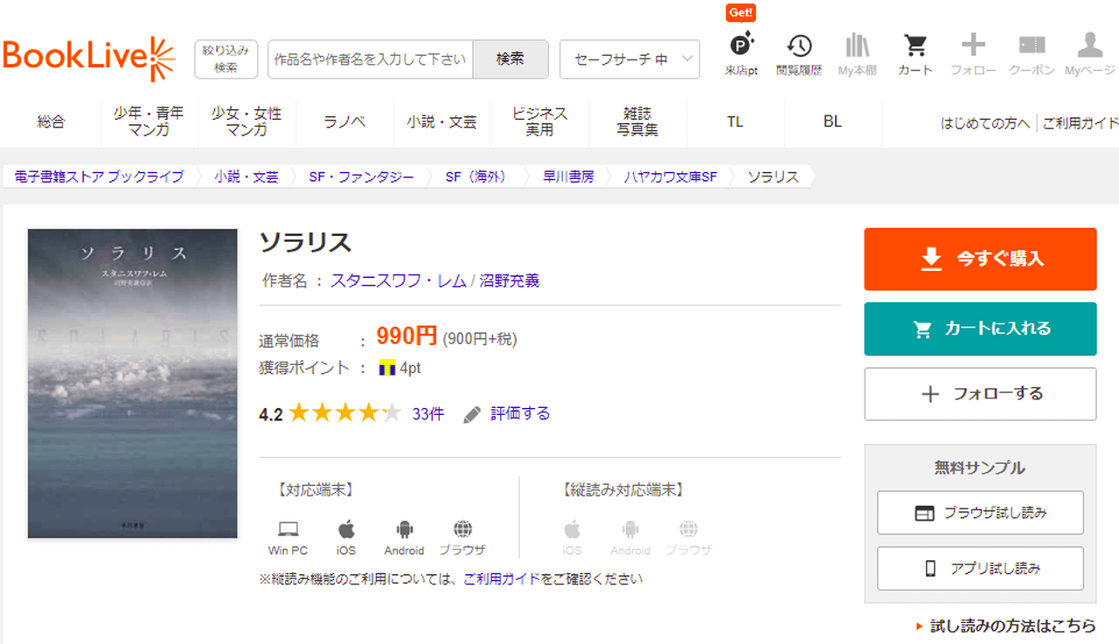The image size is (1119, 644).
Task: Open author link スタニスワフ・レム
Action: point(398,280)
